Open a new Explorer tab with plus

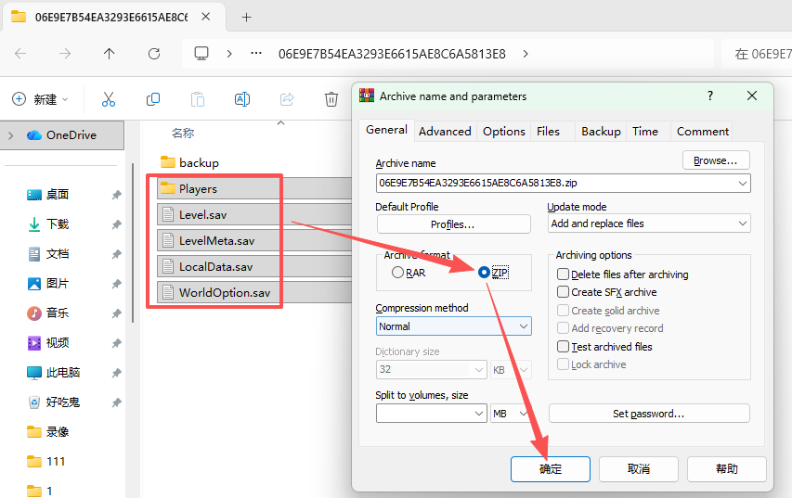point(246,17)
